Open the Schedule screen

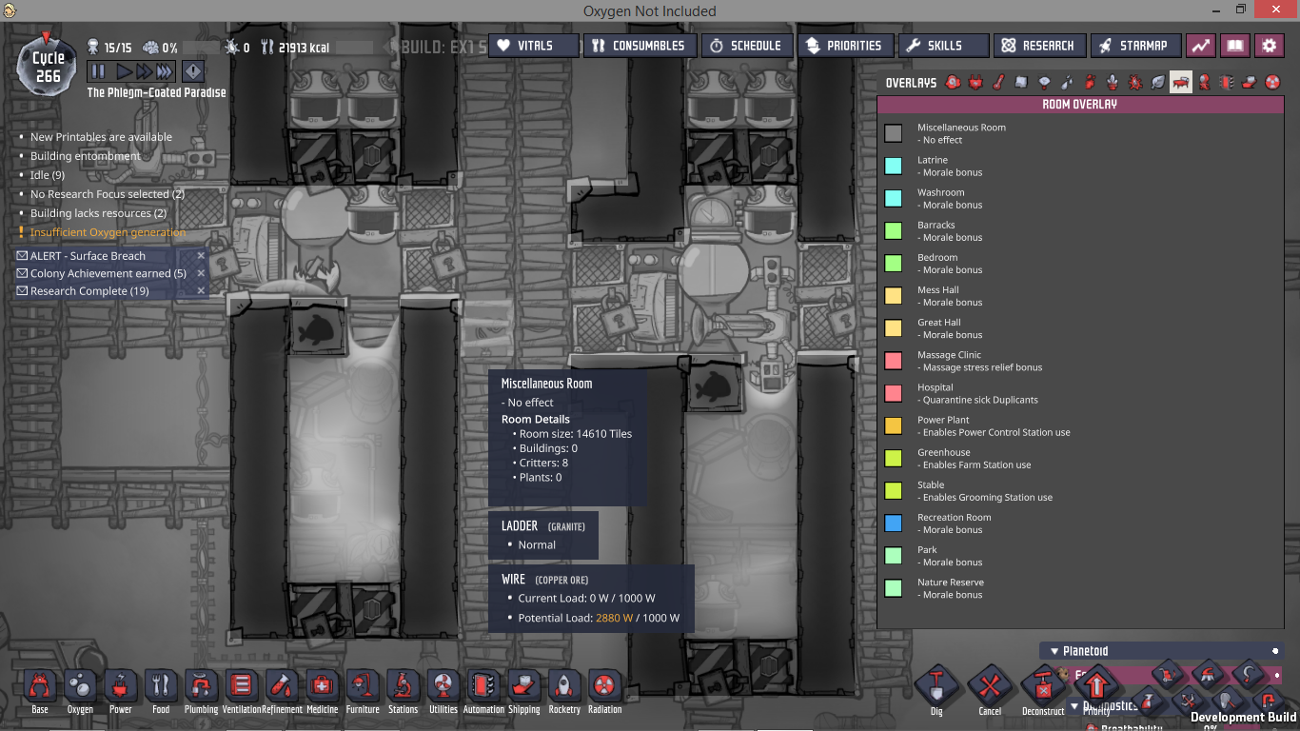(x=746, y=46)
